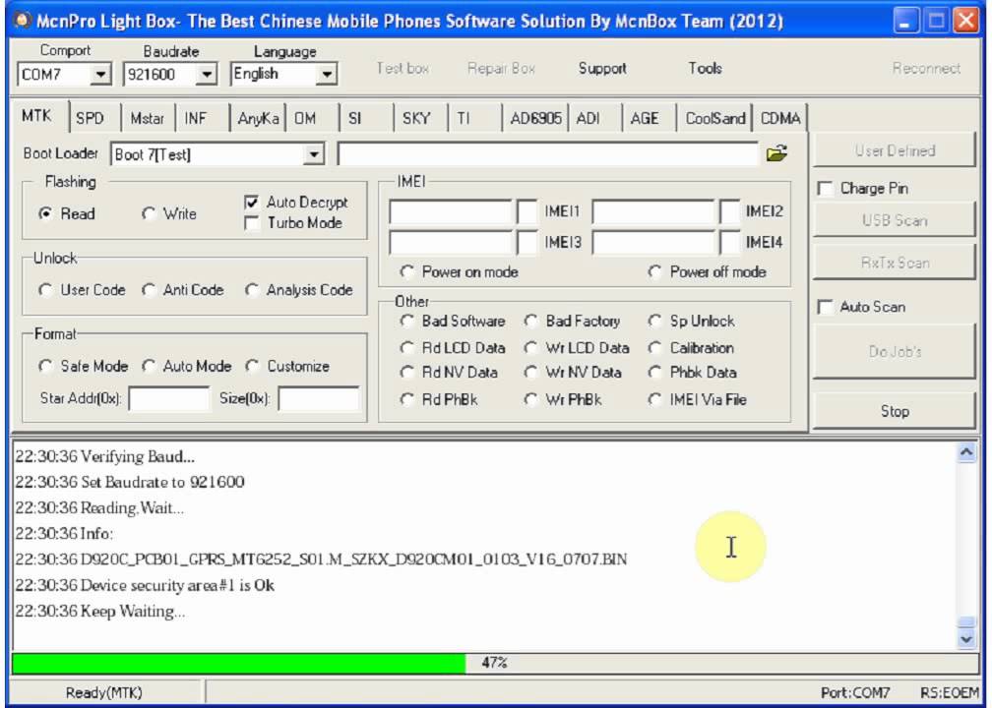Click the log scrollbar up arrow

pyautogui.click(x=966, y=452)
